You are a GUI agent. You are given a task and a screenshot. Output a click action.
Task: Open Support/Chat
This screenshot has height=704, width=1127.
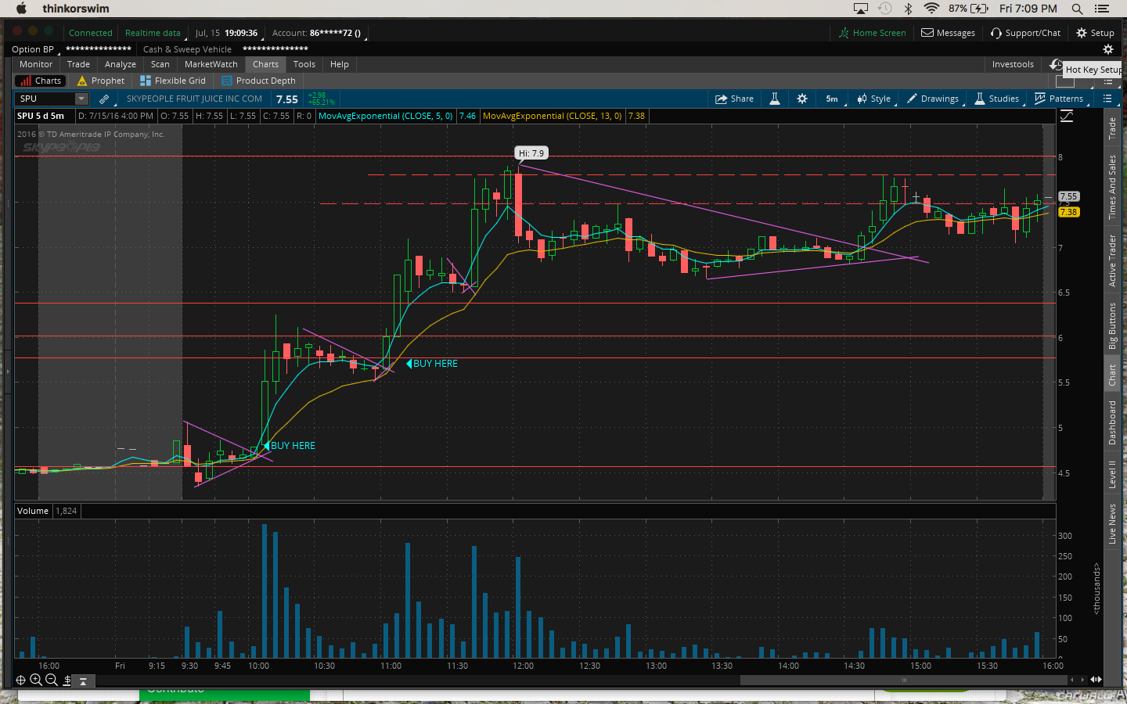pos(1025,33)
